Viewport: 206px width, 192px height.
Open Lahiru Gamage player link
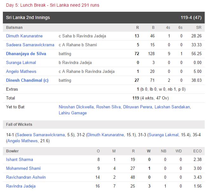point(73,113)
